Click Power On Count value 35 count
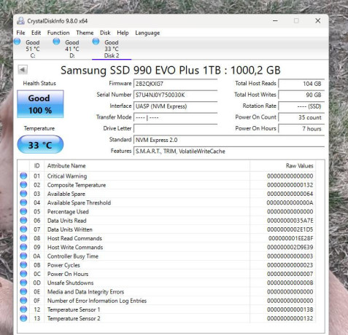This screenshot has height=335, width=348. pos(301,117)
